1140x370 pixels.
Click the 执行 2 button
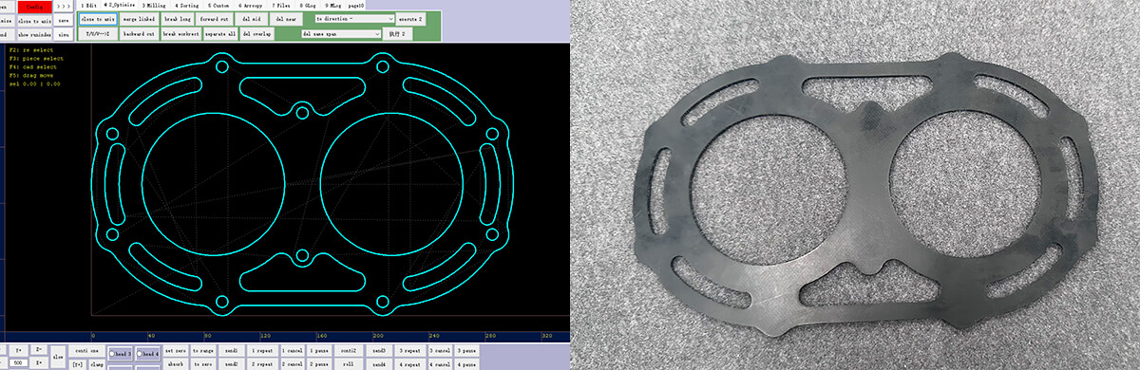[397, 34]
